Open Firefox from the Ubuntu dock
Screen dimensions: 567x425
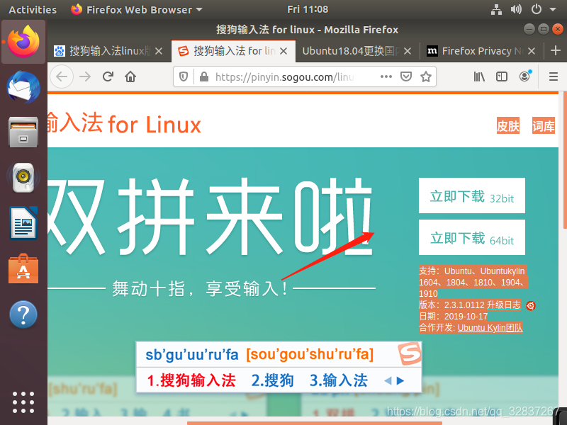coord(23,42)
